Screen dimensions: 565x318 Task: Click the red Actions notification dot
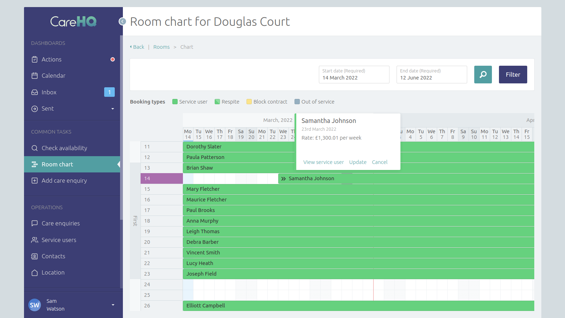(x=113, y=59)
